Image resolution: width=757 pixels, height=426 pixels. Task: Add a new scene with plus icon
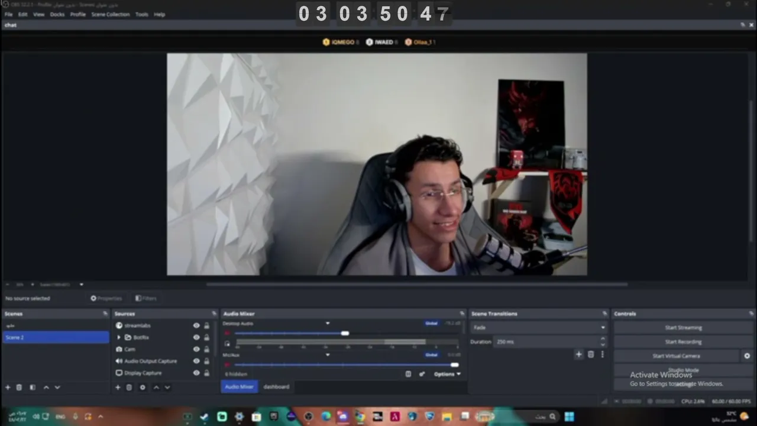8,388
